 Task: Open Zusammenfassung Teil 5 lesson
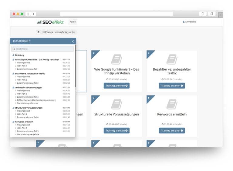28,131
